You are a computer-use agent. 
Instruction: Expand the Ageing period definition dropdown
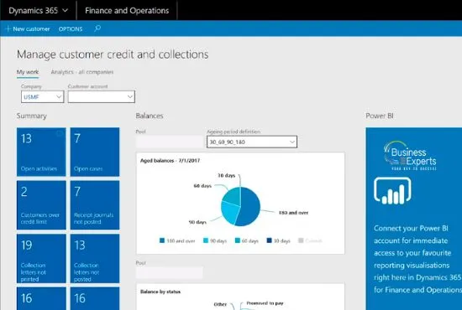click(252, 142)
